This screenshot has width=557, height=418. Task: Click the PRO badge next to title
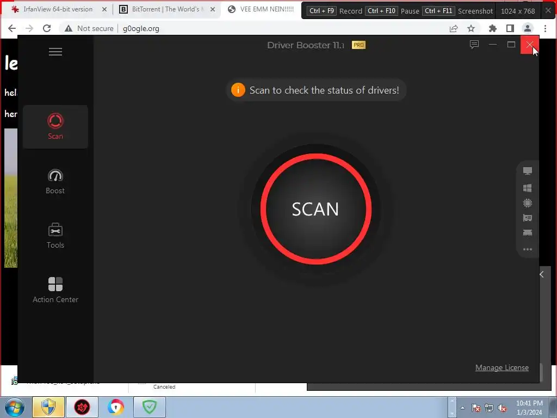coord(358,45)
